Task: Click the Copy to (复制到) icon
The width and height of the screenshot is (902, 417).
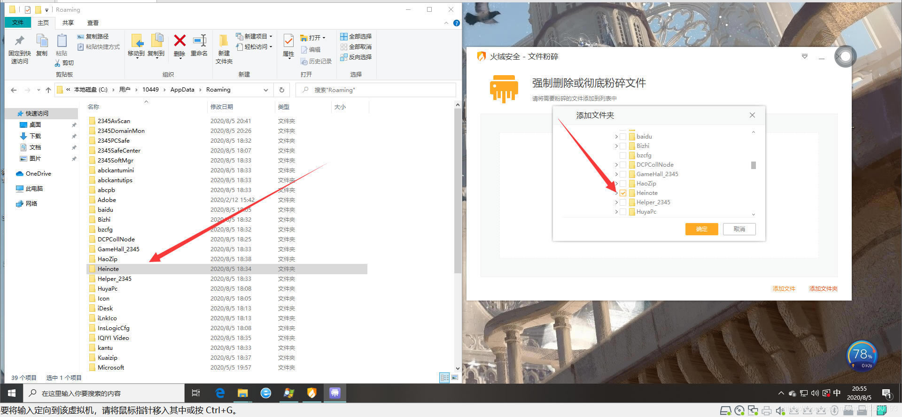Action: (x=156, y=41)
